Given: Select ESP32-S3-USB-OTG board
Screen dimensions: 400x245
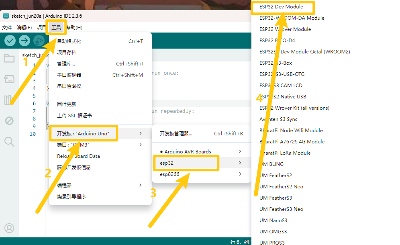Looking at the screenshot, I should point(282,74).
